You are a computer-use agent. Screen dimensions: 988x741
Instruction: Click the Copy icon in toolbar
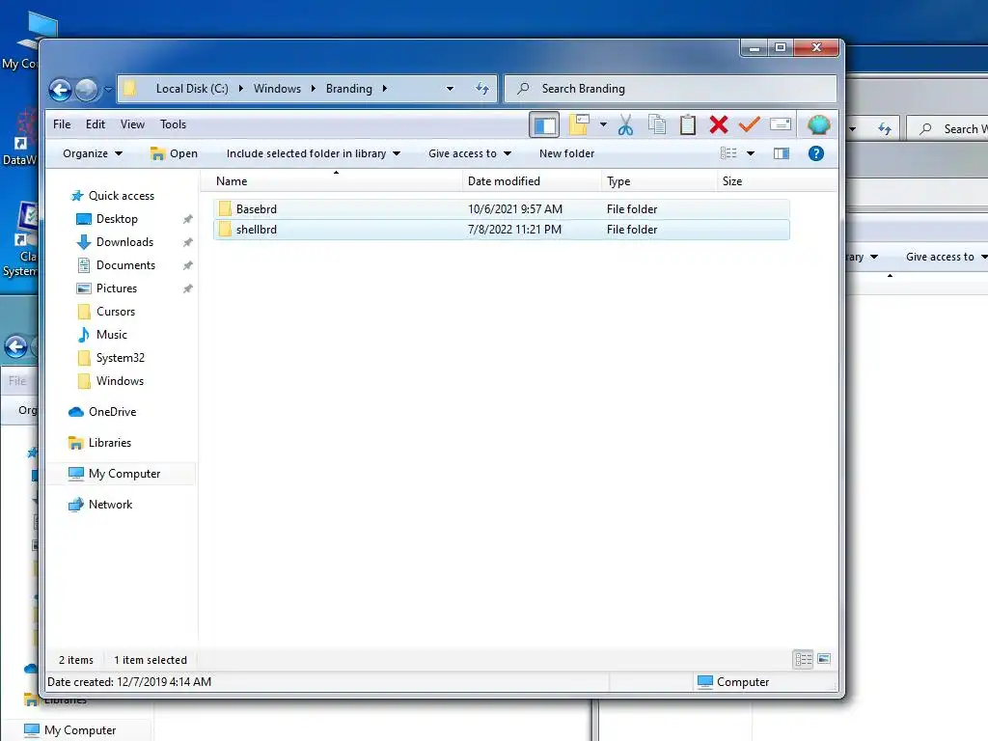coord(657,124)
